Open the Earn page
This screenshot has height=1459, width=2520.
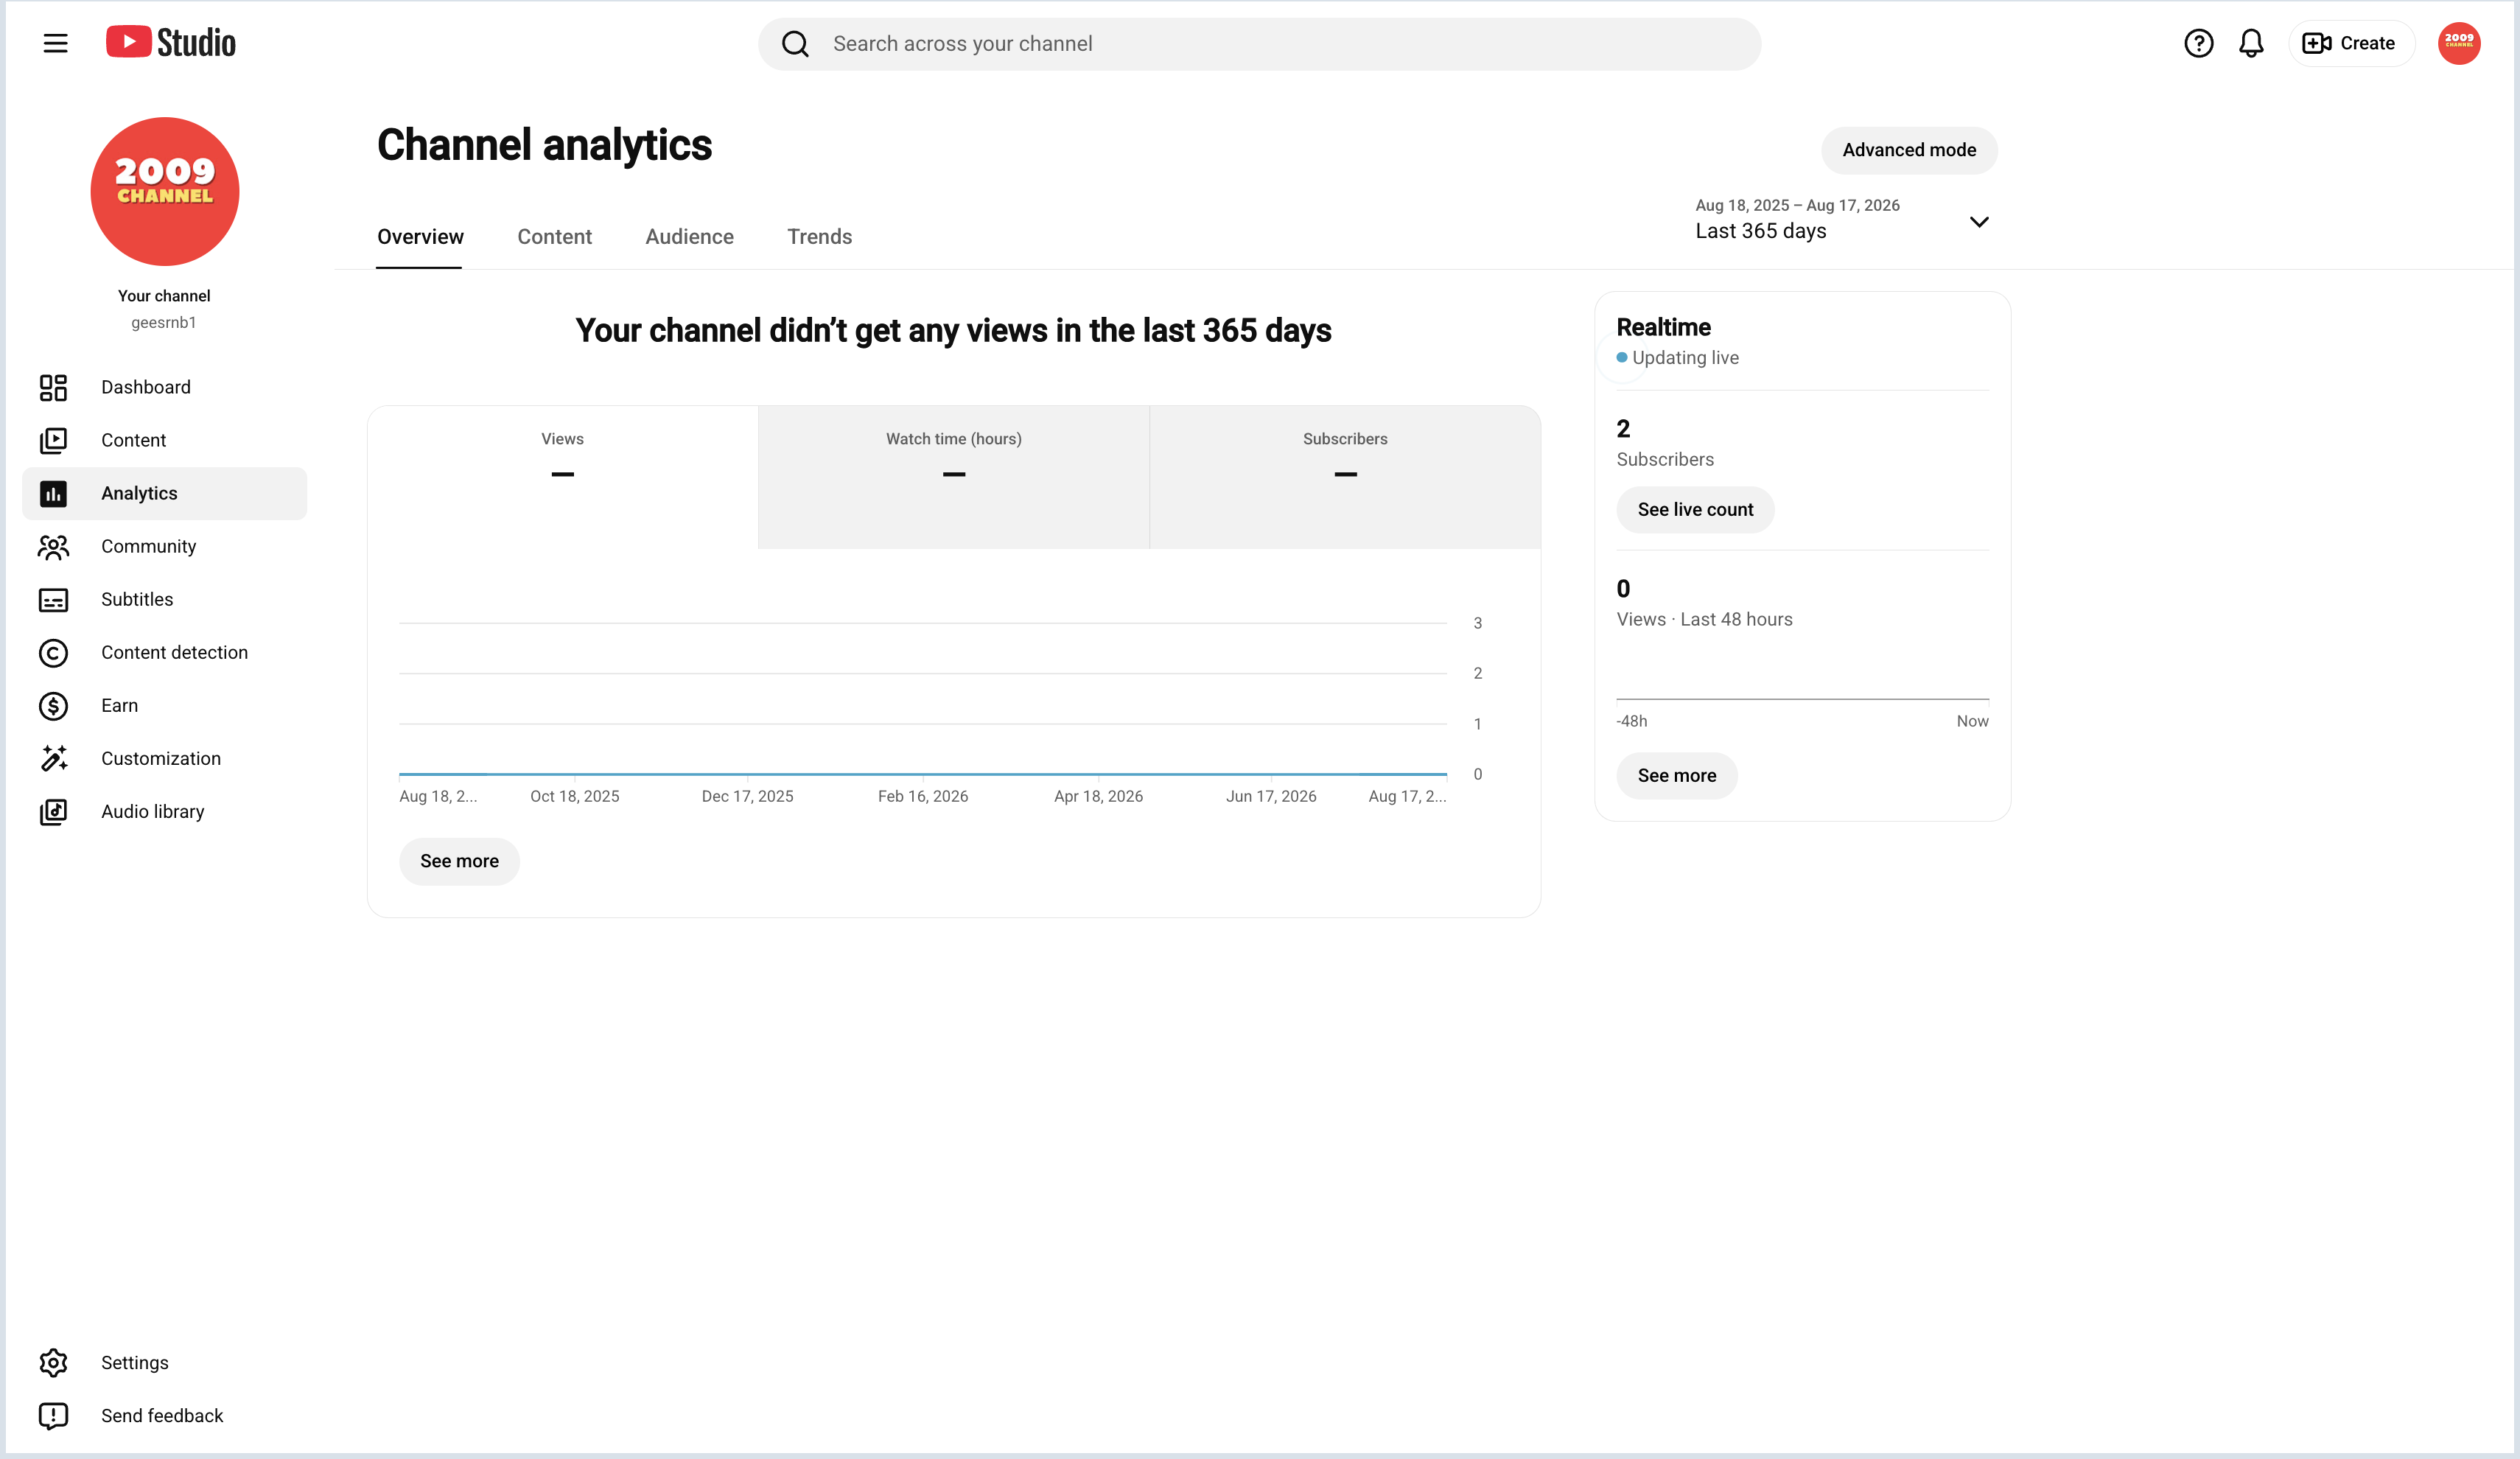[x=164, y=705]
